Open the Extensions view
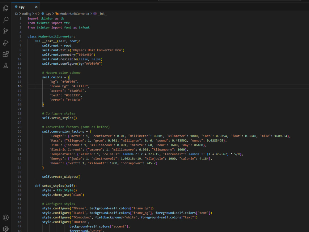The width and height of the screenshot is (309, 232). tap(6, 54)
